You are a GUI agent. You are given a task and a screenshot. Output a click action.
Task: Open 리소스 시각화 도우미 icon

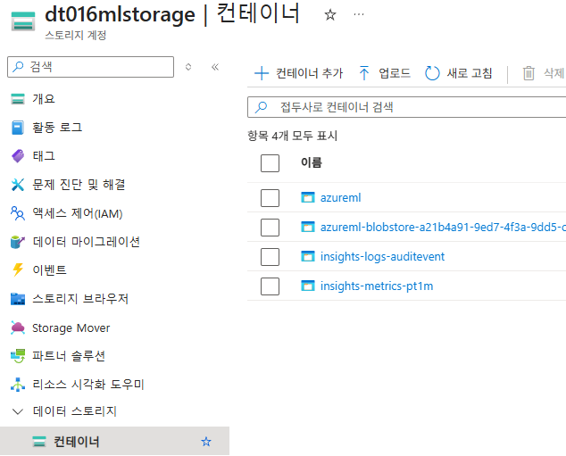click(x=18, y=385)
